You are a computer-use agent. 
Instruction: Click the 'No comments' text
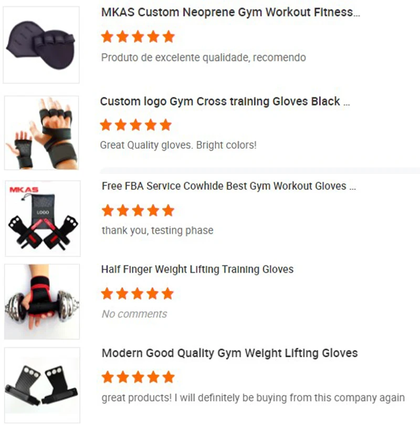click(x=134, y=314)
